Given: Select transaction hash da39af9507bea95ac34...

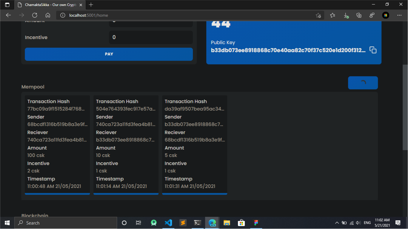Looking at the screenshot, I should tap(194, 109).
